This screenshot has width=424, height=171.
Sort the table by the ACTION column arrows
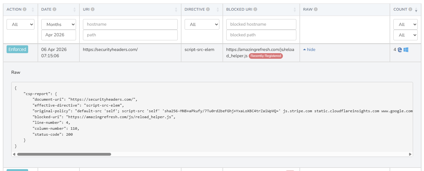pyautogui.click(x=33, y=10)
